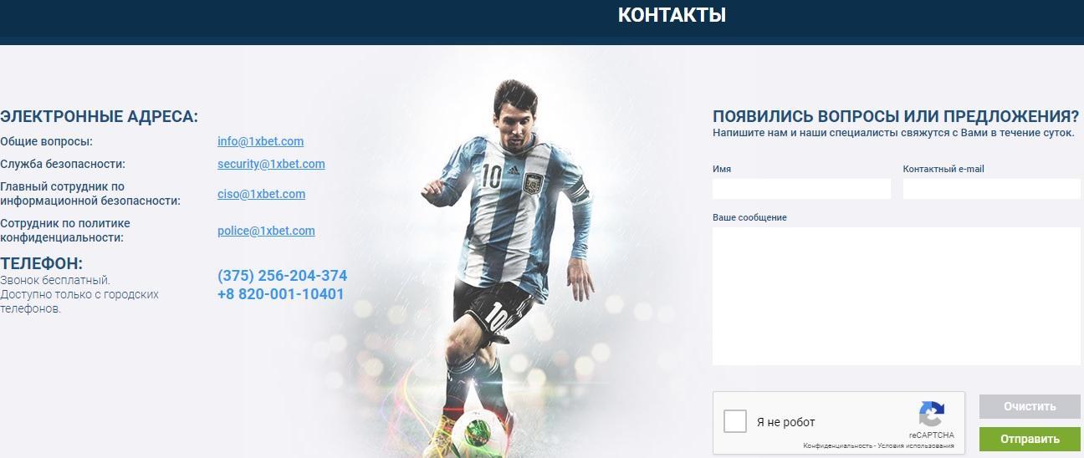
Task: Click the ПОЯВИЛИСЬ ВОПРОСЫ ИЛИ ПРЕДЛОЖЕНИЯ heading
Action: tap(896, 116)
